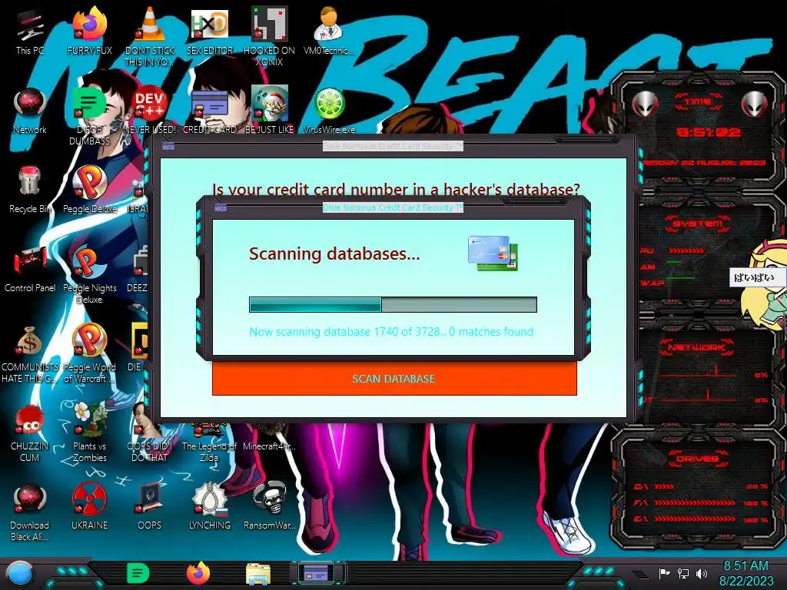Open the CHUZZIN CUM shortcut
The image size is (787, 590).
click(30, 433)
